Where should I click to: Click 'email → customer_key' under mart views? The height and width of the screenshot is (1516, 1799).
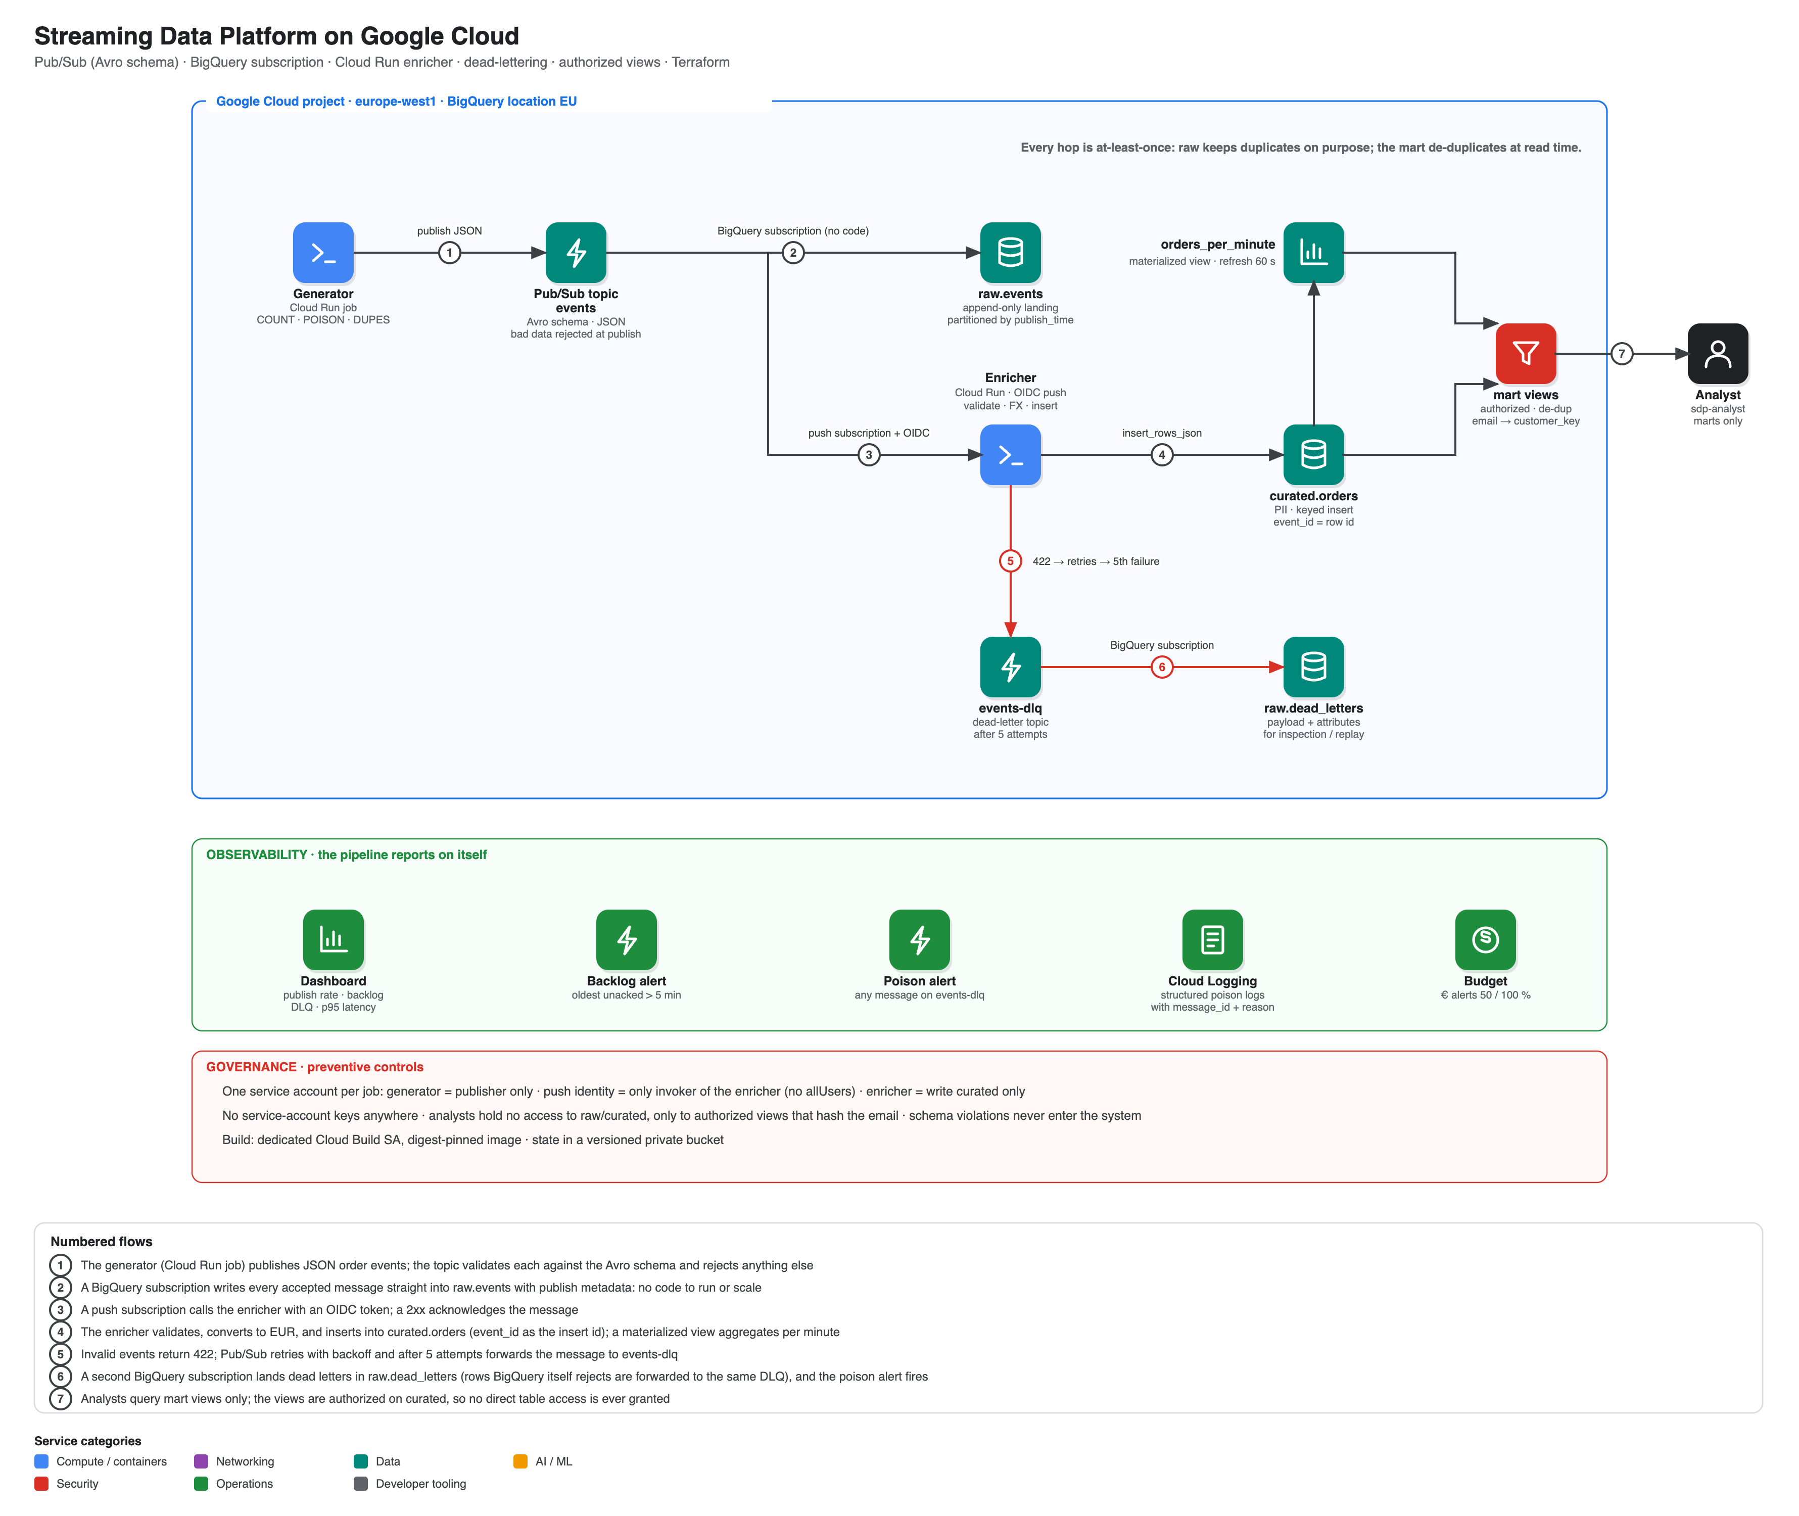[x=1526, y=421]
